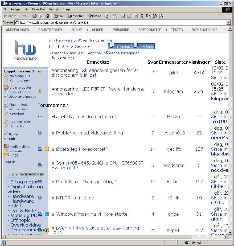Click the Internett zone status bar indicator
Image resolution: width=234 pixels, height=246 pixels.
pos(193,243)
